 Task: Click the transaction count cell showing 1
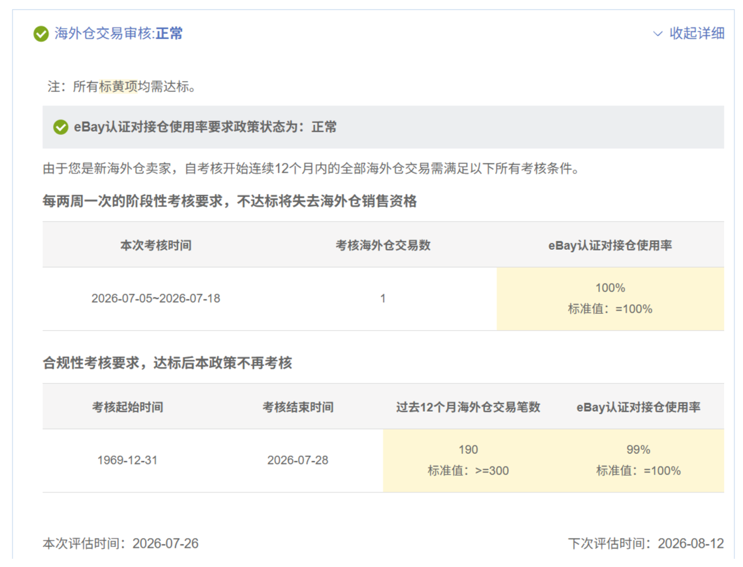tap(383, 298)
